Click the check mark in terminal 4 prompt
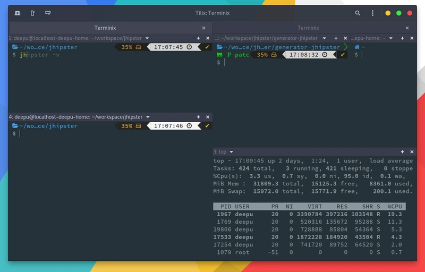This screenshot has width=425, height=272. (207, 126)
